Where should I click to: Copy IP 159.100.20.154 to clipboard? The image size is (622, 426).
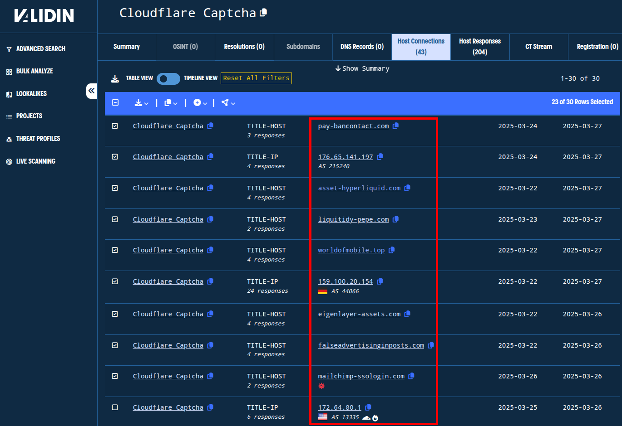pyautogui.click(x=380, y=281)
